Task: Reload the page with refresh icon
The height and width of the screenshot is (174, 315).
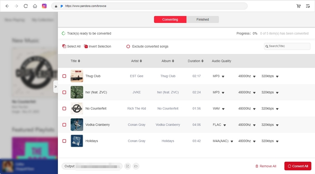Action: [x=26, y=6]
